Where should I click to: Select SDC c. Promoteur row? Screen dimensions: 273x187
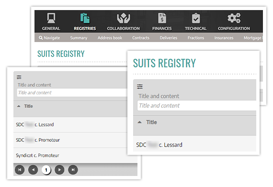[x=70, y=140]
